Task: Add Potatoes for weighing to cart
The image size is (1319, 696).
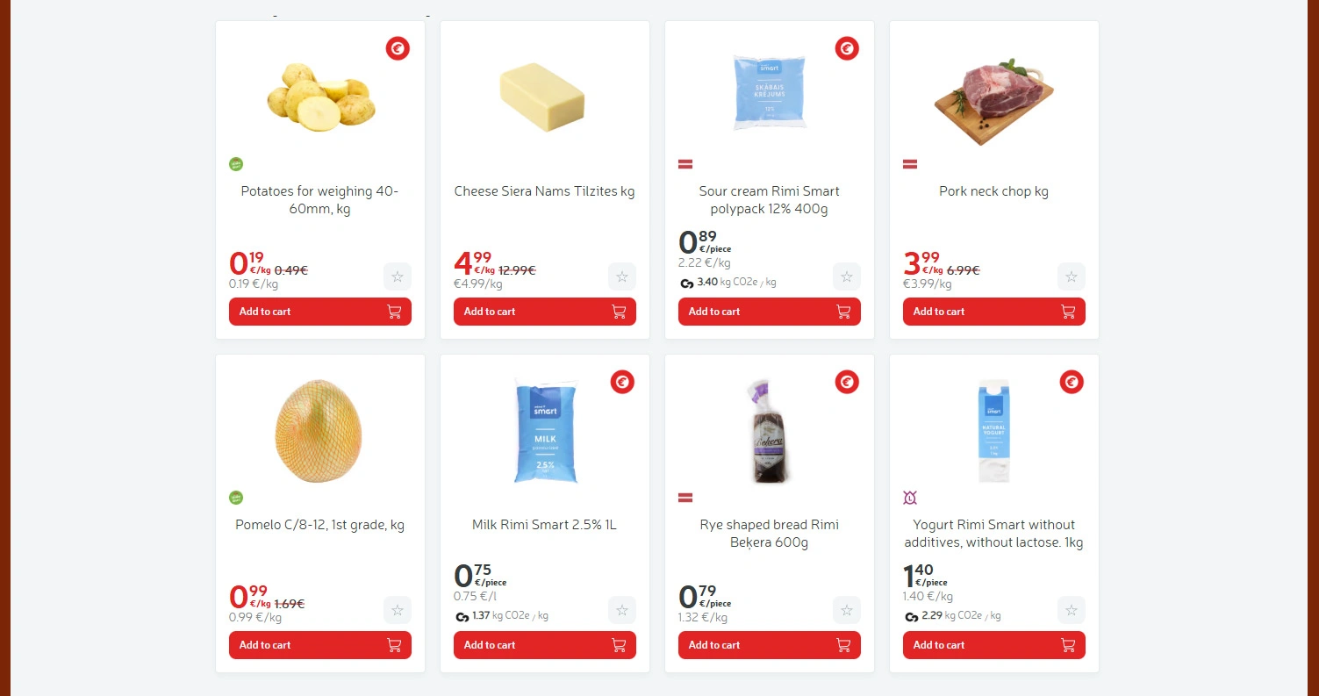Action: tap(319, 312)
